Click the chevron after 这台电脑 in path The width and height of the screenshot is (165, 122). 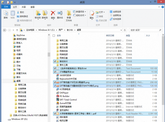[36, 30]
